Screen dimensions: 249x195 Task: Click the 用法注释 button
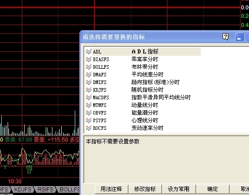tap(112, 189)
